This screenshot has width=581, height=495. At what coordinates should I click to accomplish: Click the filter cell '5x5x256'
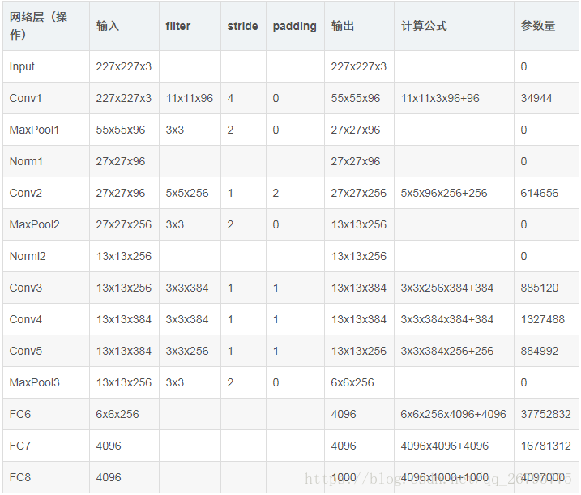coord(187,193)
